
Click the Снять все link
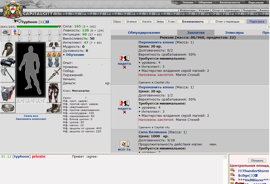[31, 116]
